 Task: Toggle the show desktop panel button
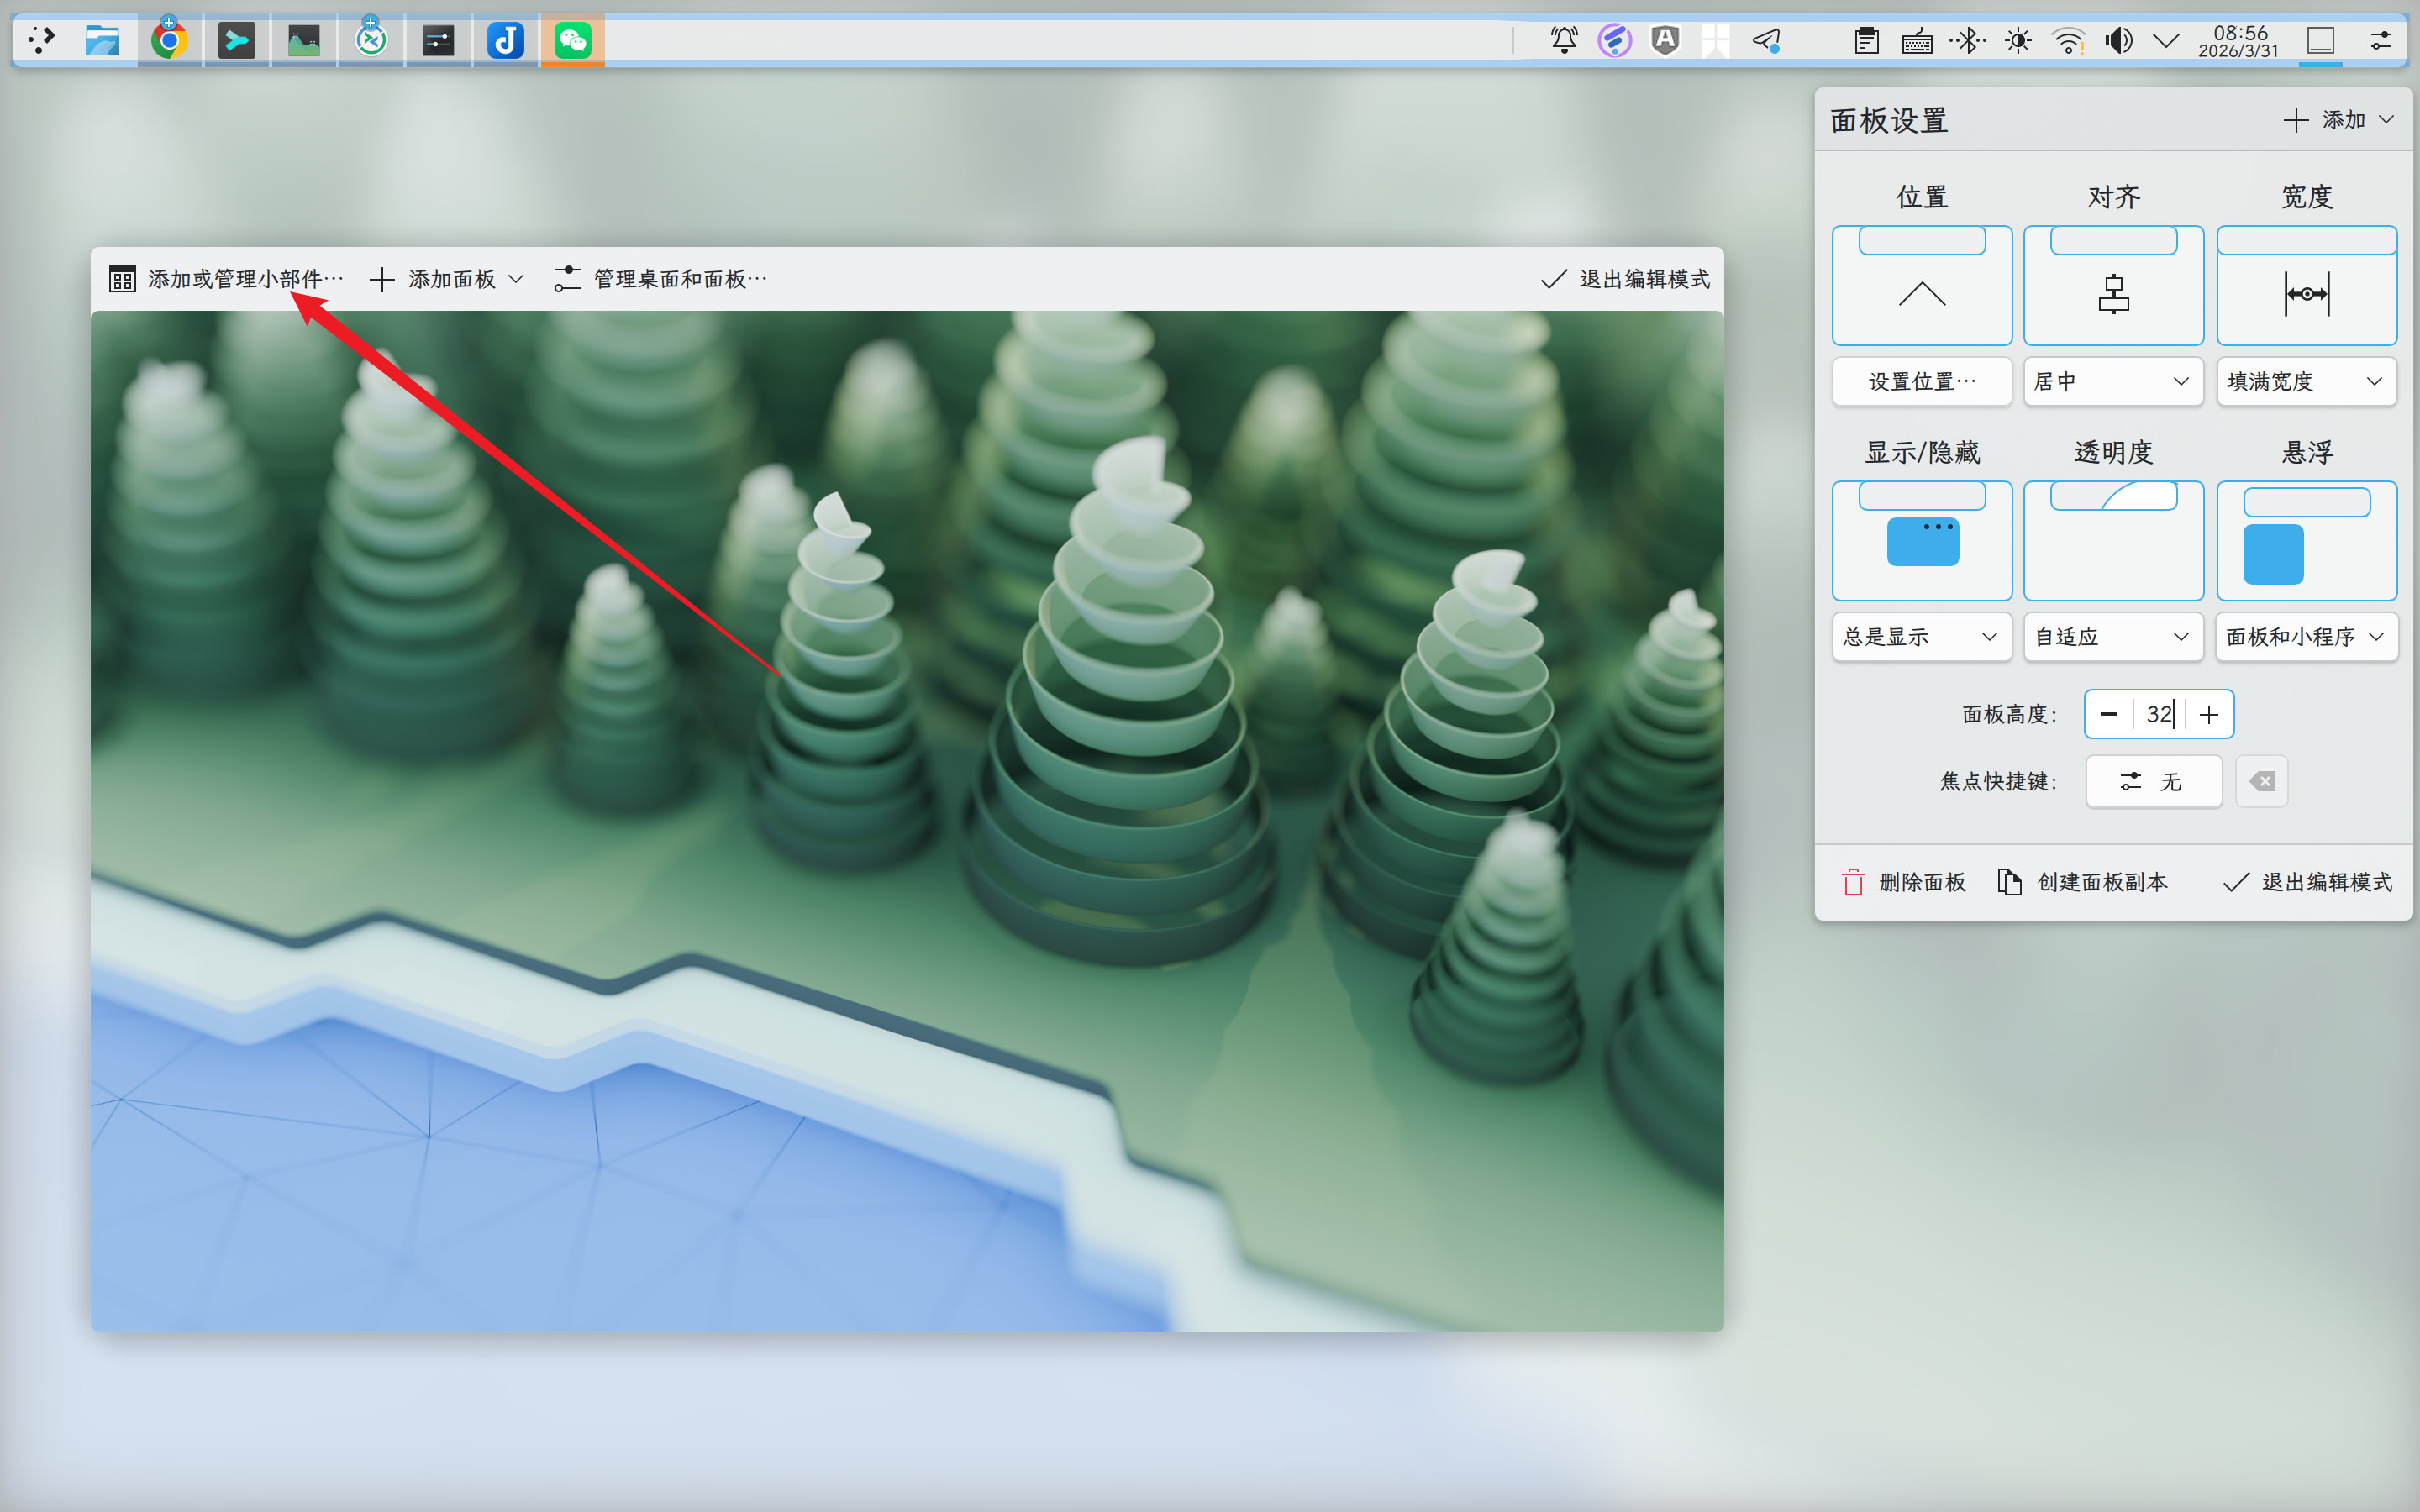(2320, 41)
